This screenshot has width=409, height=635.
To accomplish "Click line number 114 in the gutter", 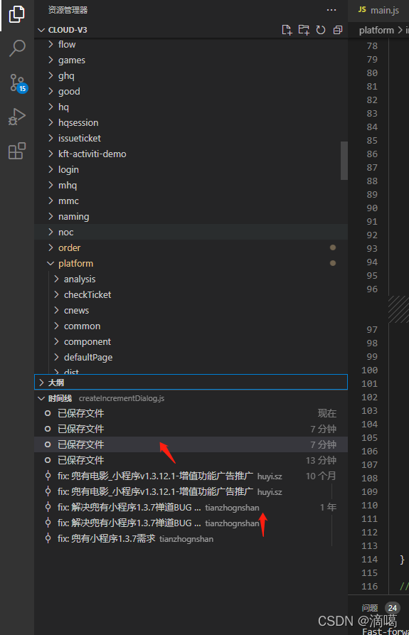I will point(369,560).
